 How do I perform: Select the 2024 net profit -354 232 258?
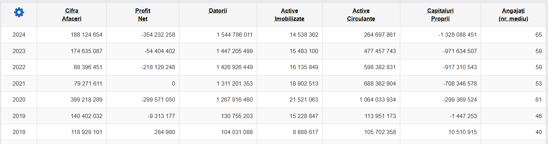(158, 35)
